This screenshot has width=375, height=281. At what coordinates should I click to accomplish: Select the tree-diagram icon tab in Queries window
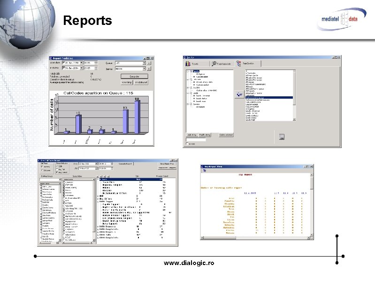coord(248,63)
